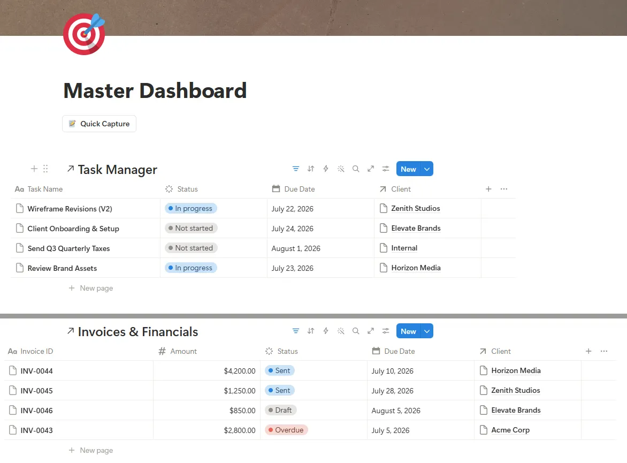Open Task Manager as full page
627x463 pixels.
tap(371, 169)
